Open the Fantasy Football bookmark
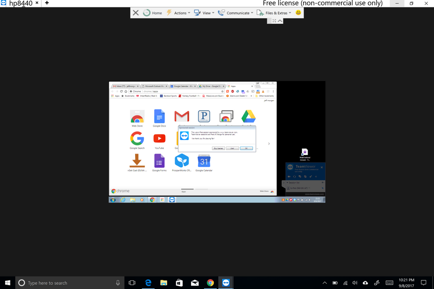The image size is (434, 289). pos(189,96)
